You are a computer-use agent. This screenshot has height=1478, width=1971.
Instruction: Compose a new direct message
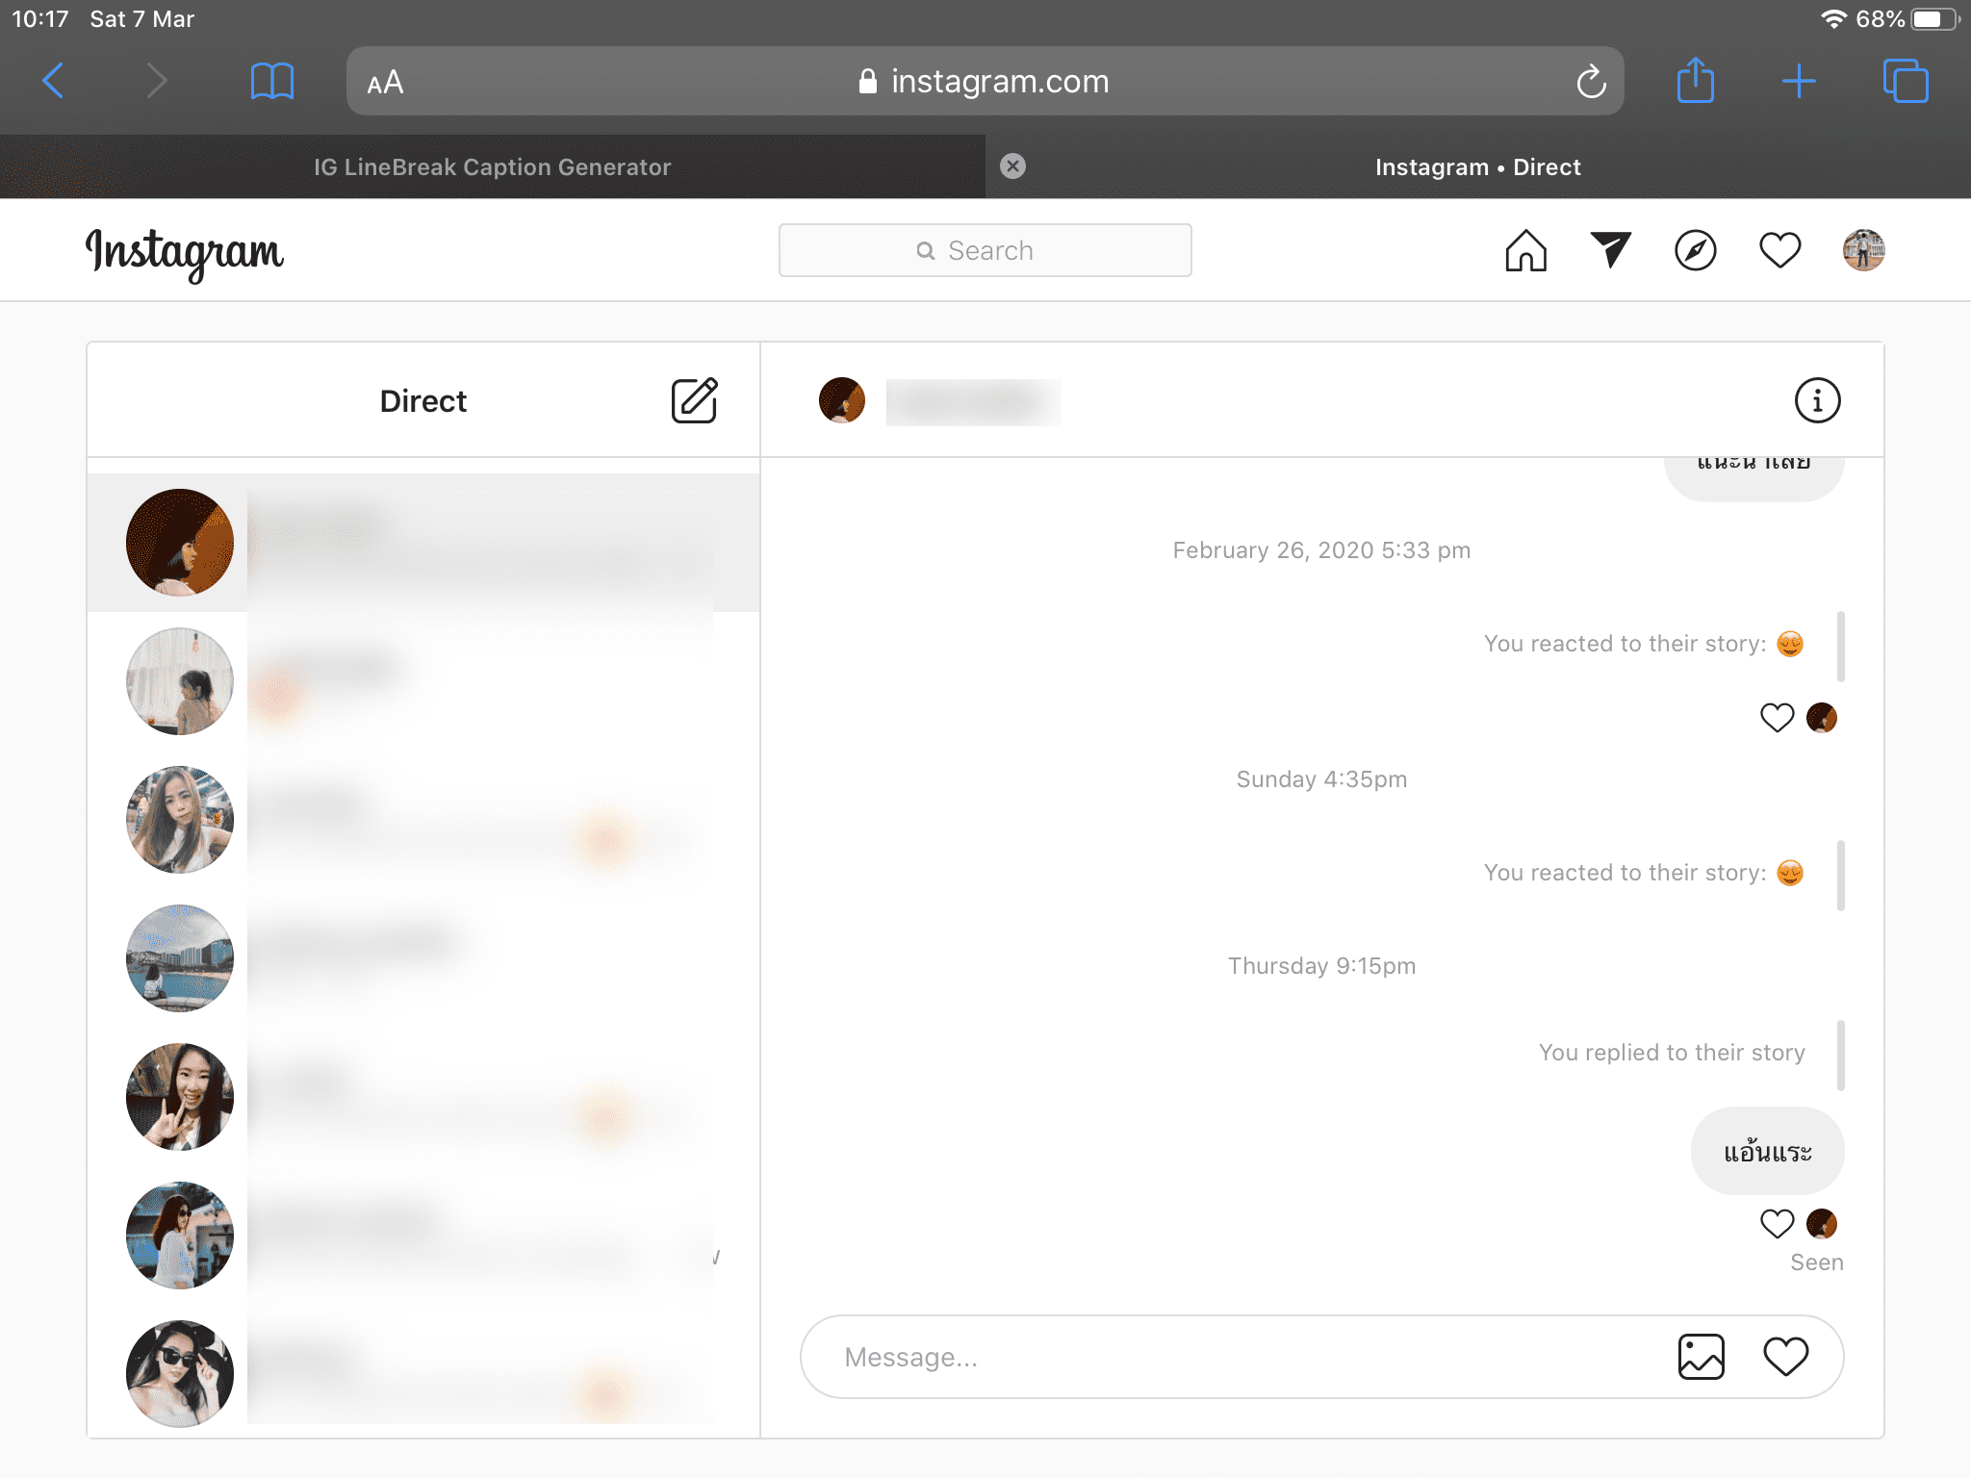[694, 400]
